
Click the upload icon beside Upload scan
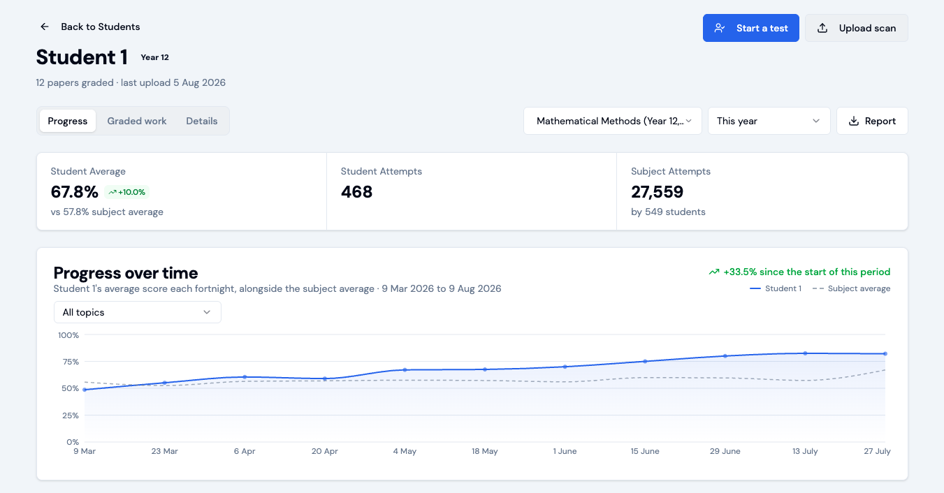tap(823, 28)
